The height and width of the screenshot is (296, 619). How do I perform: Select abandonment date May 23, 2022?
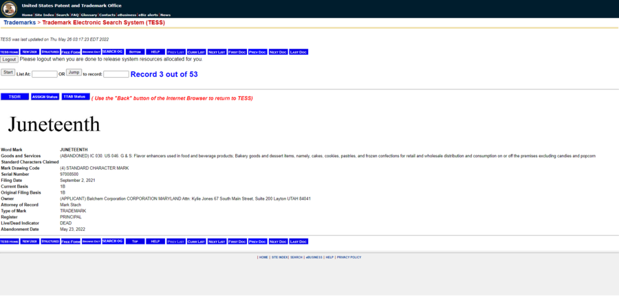pyautogui.click(x=73, y=229)
